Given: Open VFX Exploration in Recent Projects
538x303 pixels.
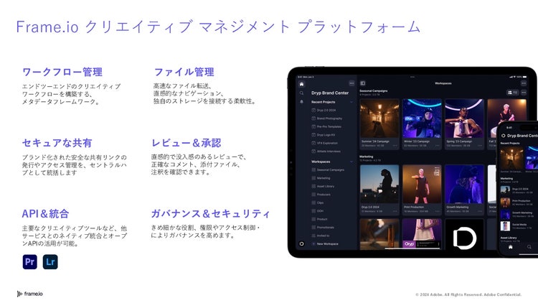Looking at the screenshot, I should [x=325, y=144].
